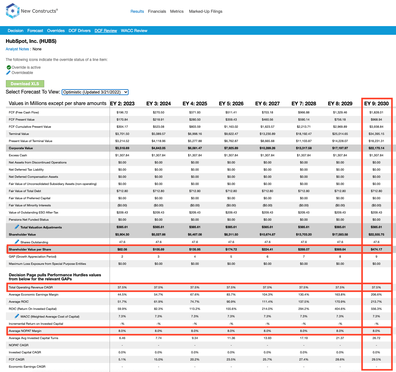Click the FCF CAGR row label

click(x=16, y=360)
